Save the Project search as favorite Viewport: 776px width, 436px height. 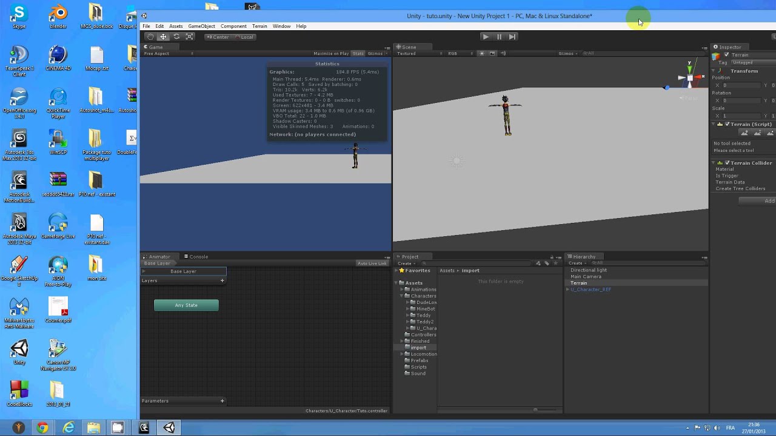click(555, 263)
